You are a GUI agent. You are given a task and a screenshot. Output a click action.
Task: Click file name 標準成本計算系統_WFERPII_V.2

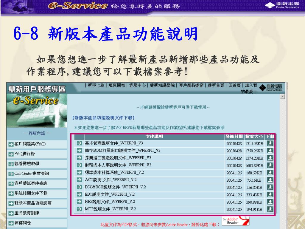[114, 172]
